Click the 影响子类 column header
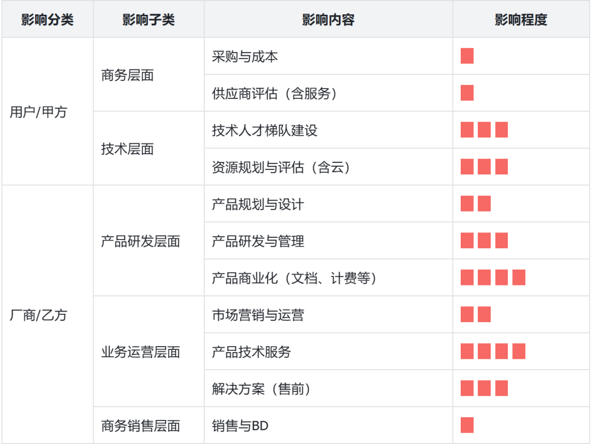Image resolution: width=591 pixels, height=444 pixels. (148, 20)
